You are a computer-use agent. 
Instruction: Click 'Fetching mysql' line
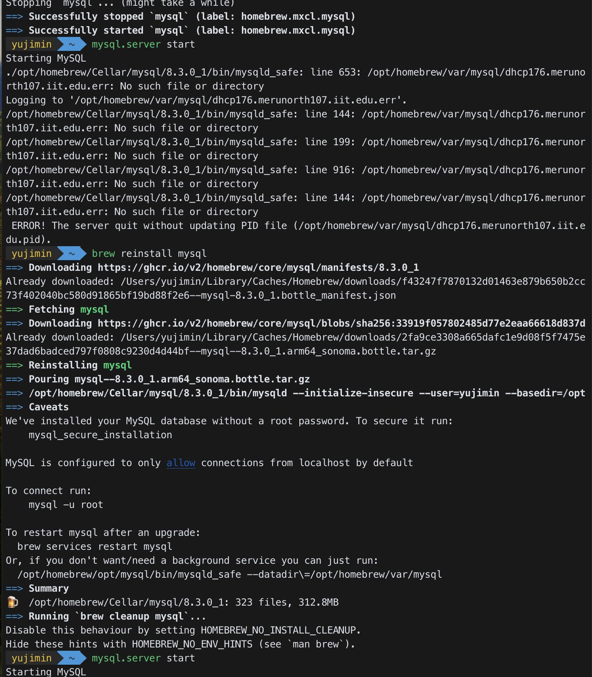57,309
